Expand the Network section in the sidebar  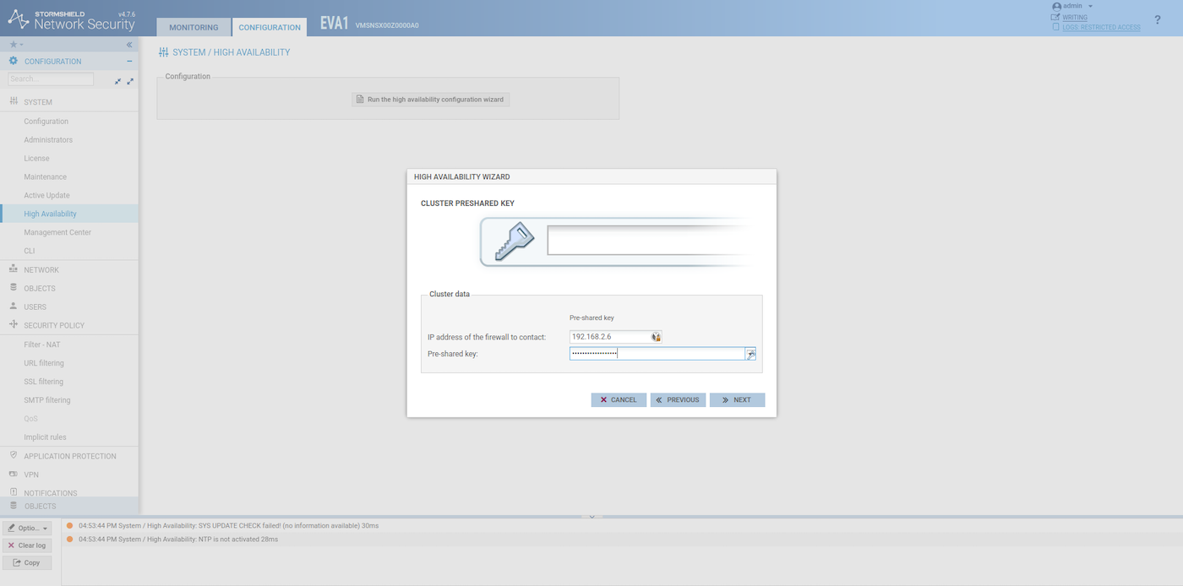(41, 270)
